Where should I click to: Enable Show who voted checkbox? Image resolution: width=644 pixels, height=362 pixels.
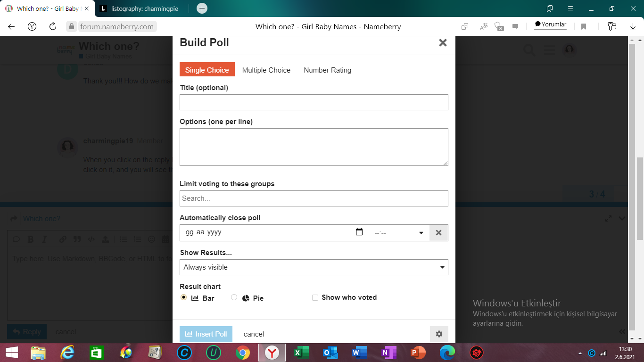[x=315, y=297]
